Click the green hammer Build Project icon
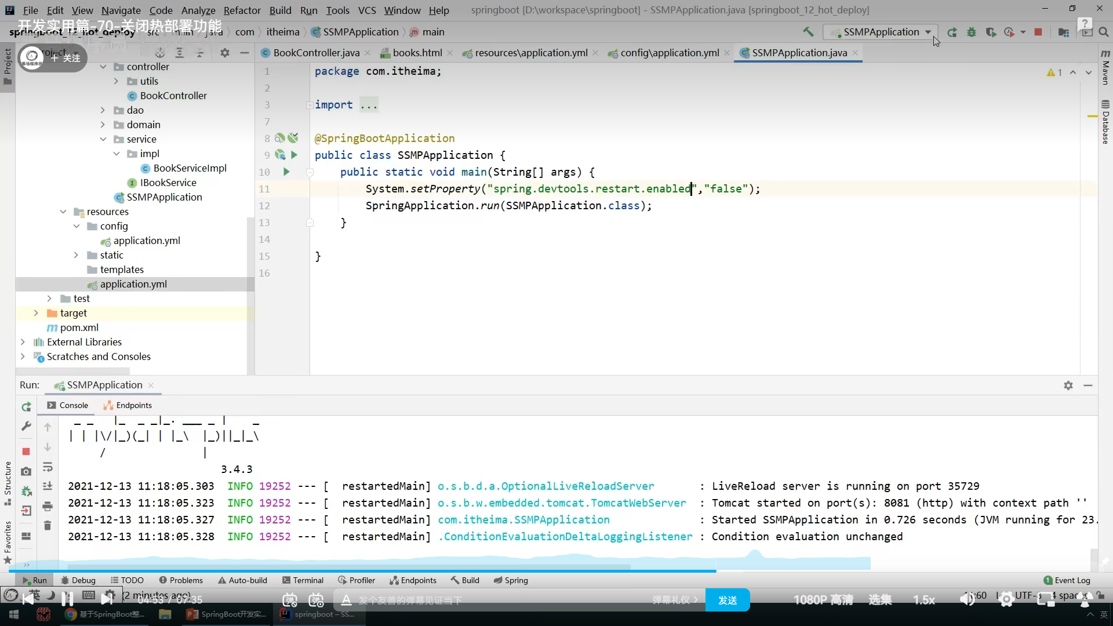The width and height of the screenshot is (1113, 626). [808, 32]
